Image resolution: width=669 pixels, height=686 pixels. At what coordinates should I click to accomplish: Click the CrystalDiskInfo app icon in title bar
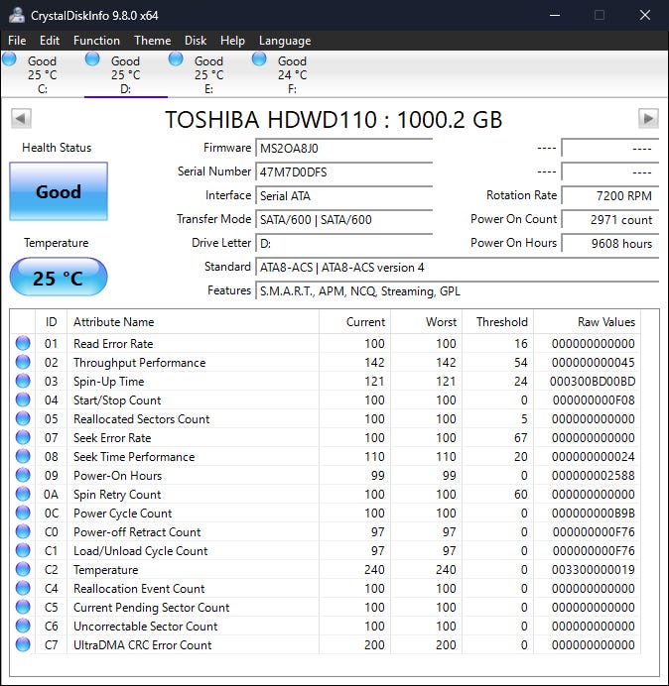[x=15, y=15]
